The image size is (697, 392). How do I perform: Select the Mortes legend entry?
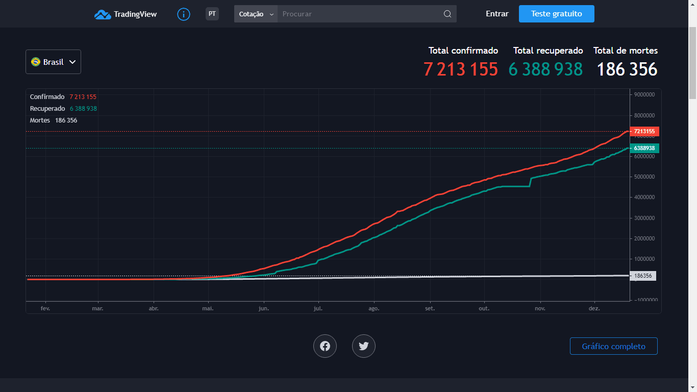(x=40, y=120)
